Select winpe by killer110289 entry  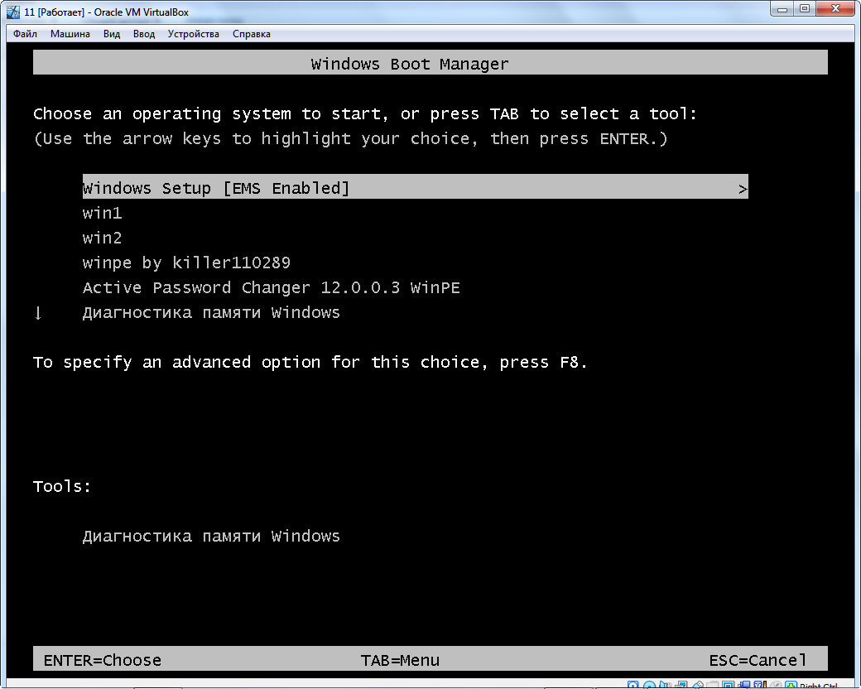point(186,263)
